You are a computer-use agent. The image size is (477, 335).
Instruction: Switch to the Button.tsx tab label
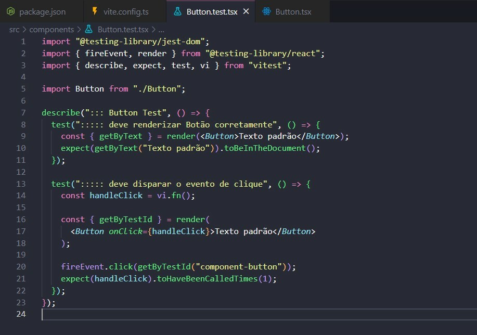coord(293,11)
